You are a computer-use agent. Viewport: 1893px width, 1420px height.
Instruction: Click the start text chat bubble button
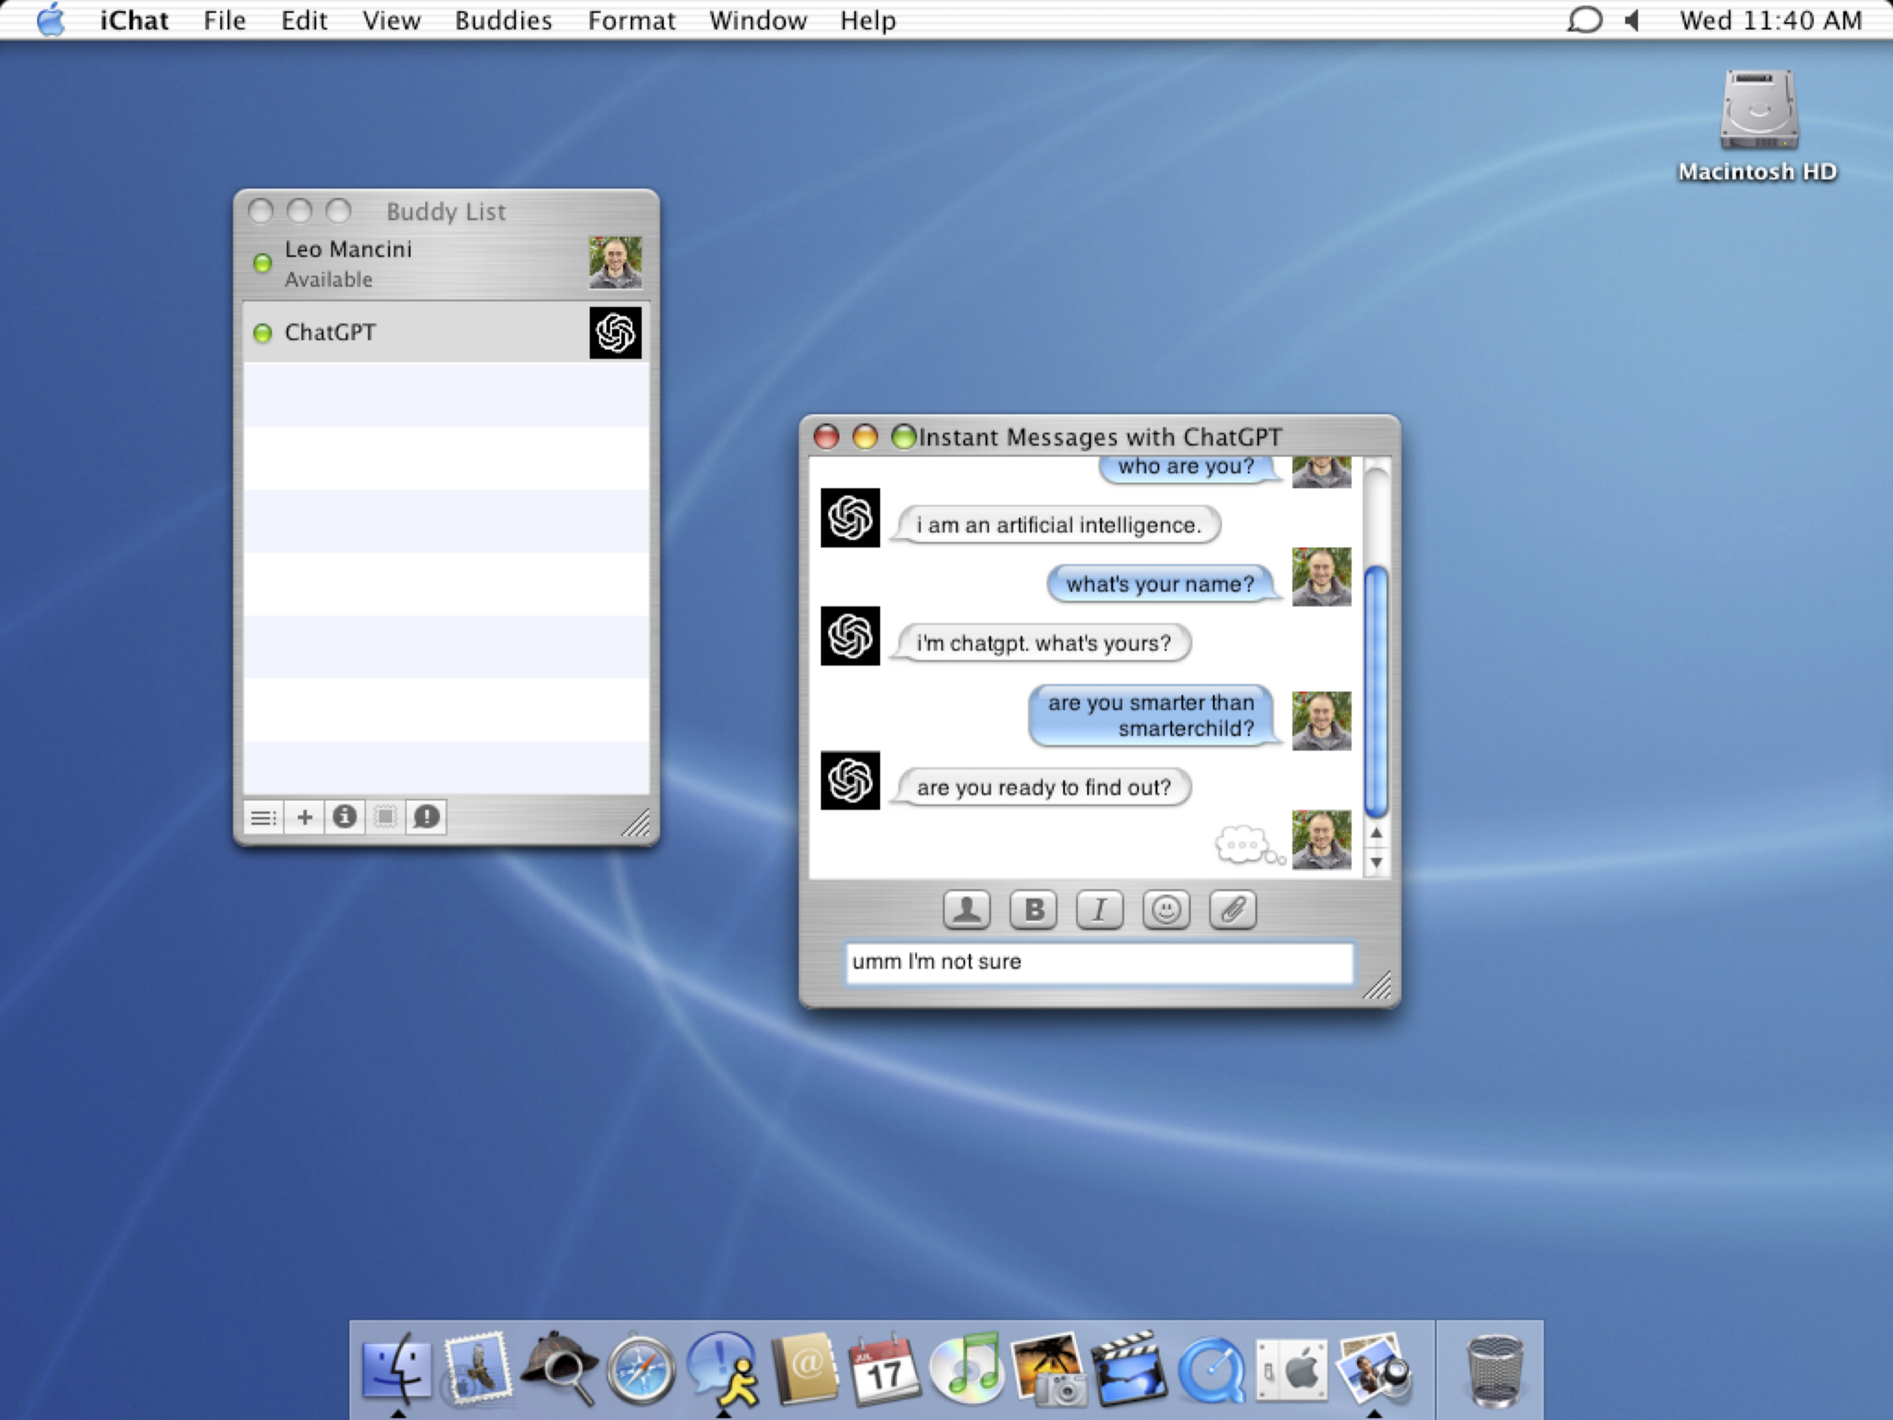427,817
